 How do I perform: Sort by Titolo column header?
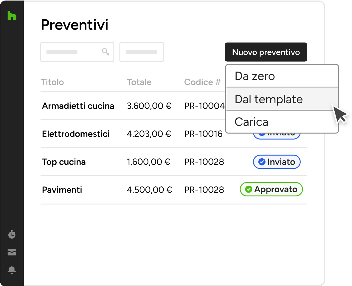[x=52, y=82]
